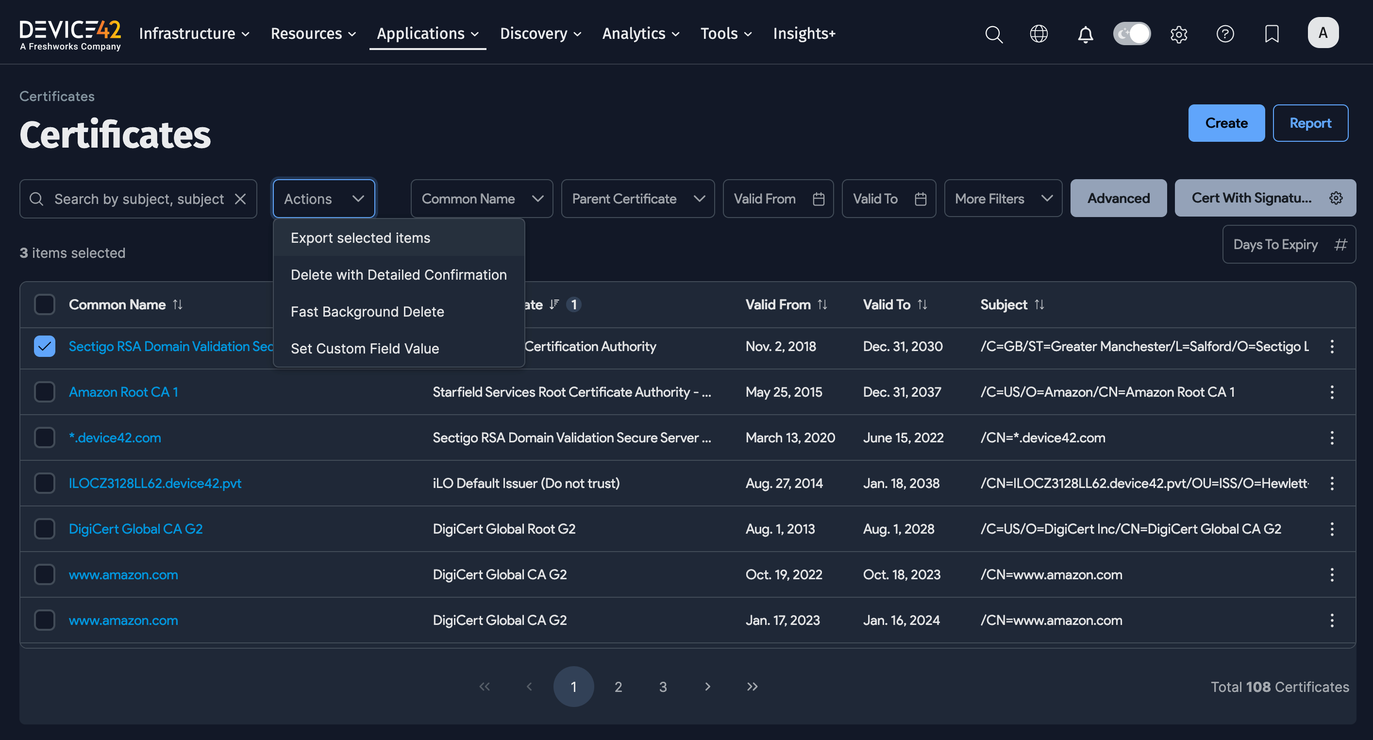Select Fast Background Delete option
Screen dimensions: 1373x740
(367, 311)
